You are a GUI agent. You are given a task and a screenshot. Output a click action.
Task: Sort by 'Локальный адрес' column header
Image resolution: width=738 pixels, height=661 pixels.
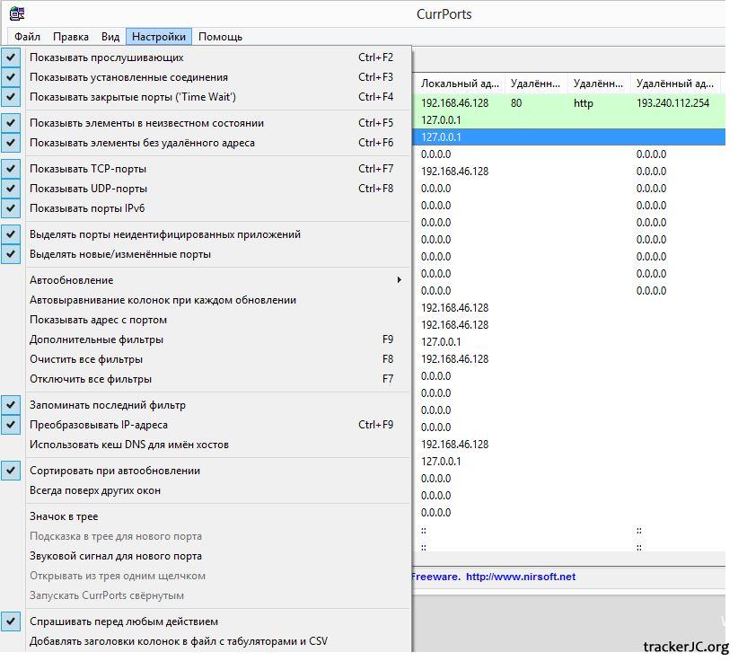pyautogui.click(x=458, y=84)
